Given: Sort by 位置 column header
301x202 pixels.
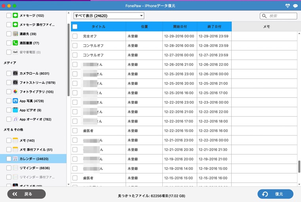Looking at the screenshot, I should tap(144, 26).
